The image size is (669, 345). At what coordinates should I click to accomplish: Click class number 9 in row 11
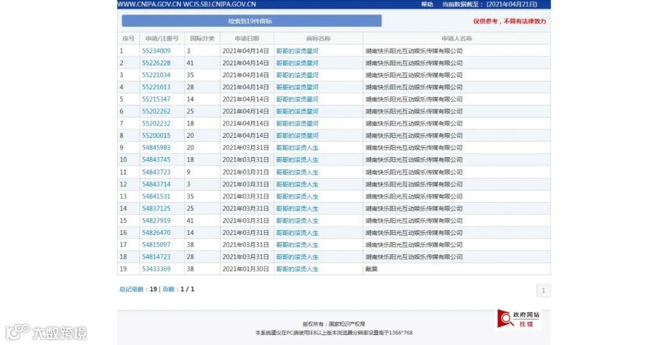point(188,172)
